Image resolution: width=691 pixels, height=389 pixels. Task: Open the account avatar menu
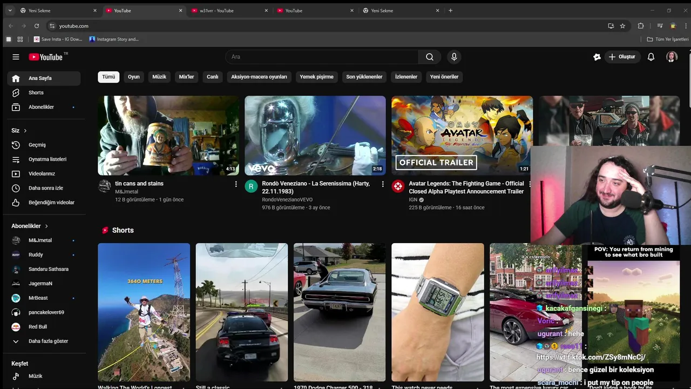click(672, 57)
